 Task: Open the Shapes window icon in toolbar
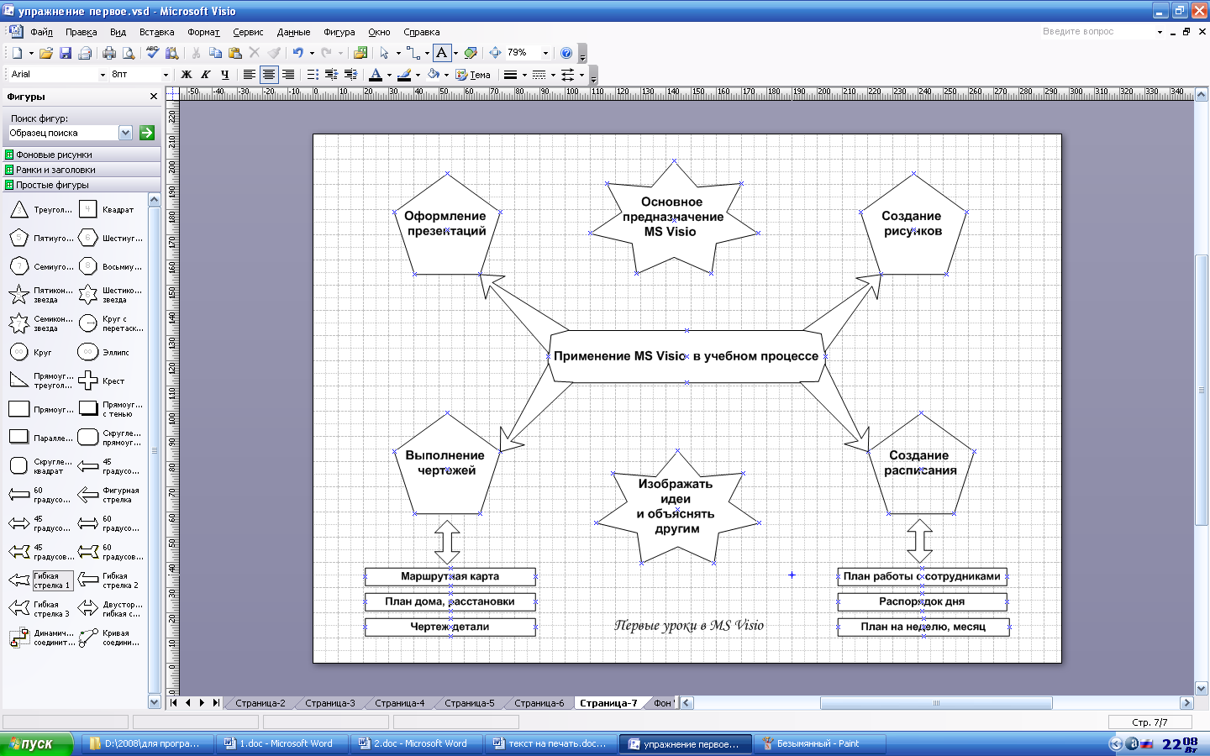point(360,53)
